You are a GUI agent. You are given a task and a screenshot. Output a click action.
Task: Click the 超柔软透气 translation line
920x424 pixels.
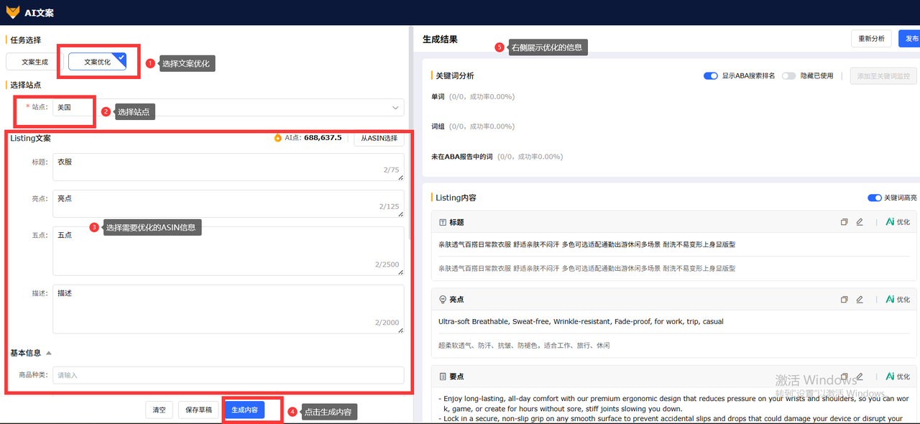(524, 346)
